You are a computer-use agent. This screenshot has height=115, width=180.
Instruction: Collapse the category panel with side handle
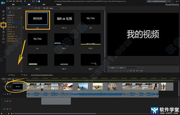[23, 27]
